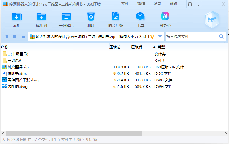This screenshot has height=144, width=229.
Task: Click the orange V icon in path bar
Action: coord(152,36)
